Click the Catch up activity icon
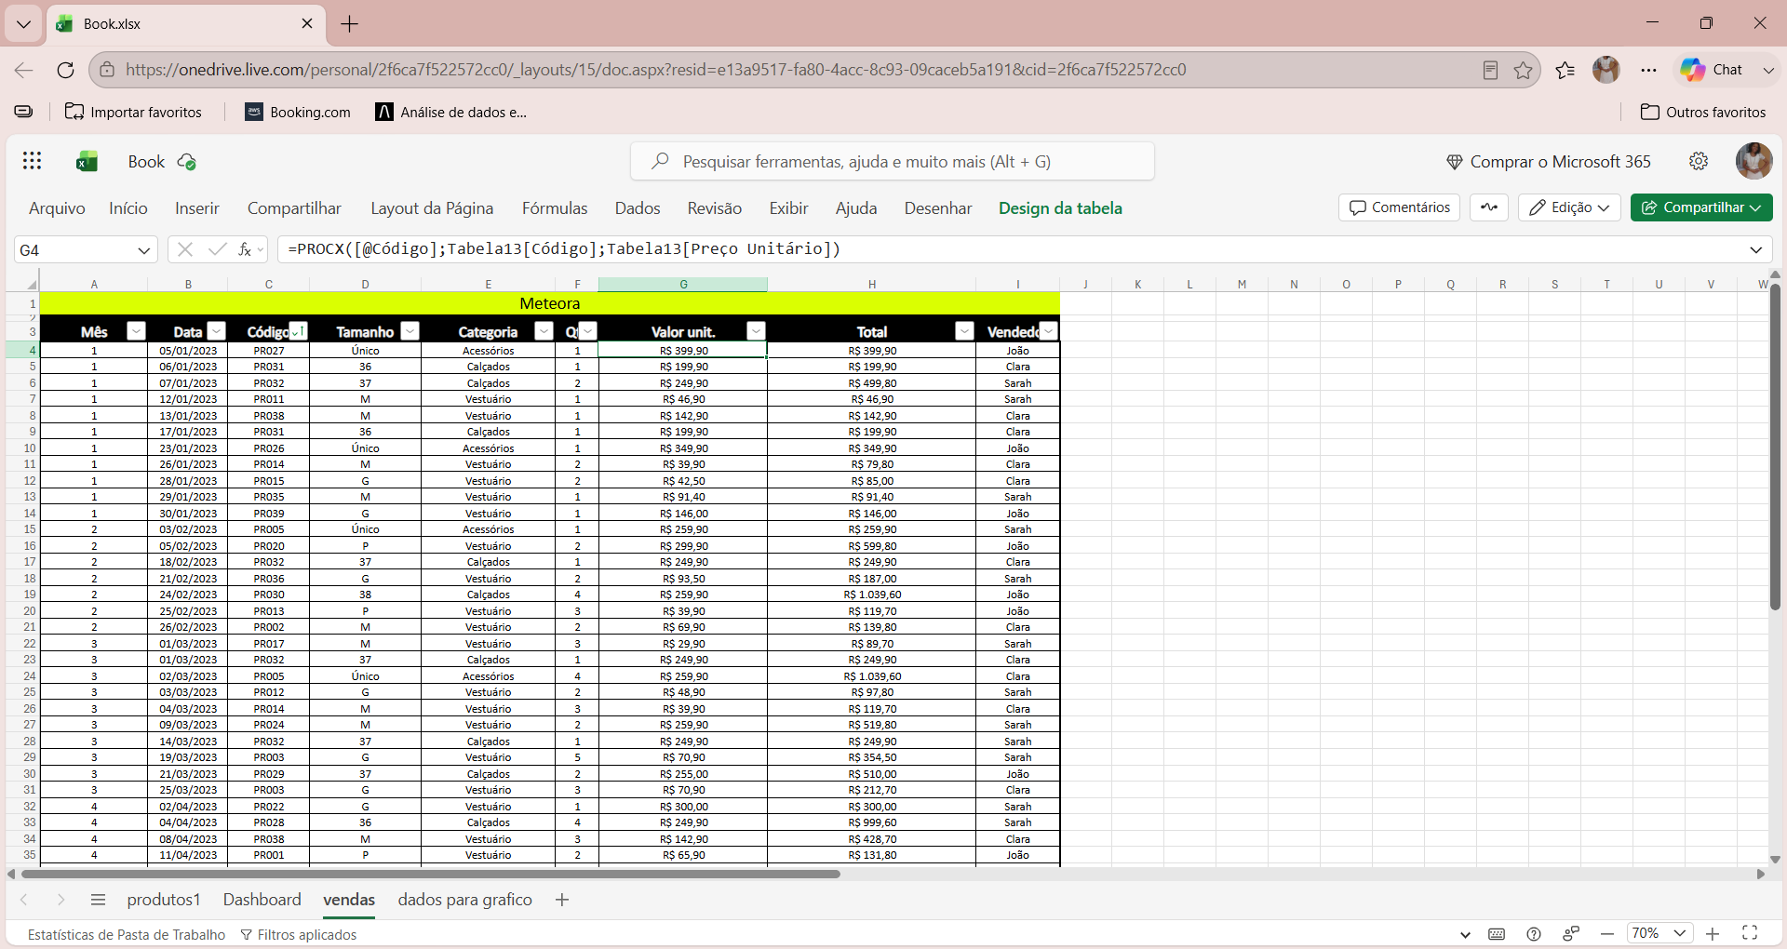Viewport: 1787px width, 949px height. click(1489, 207)
